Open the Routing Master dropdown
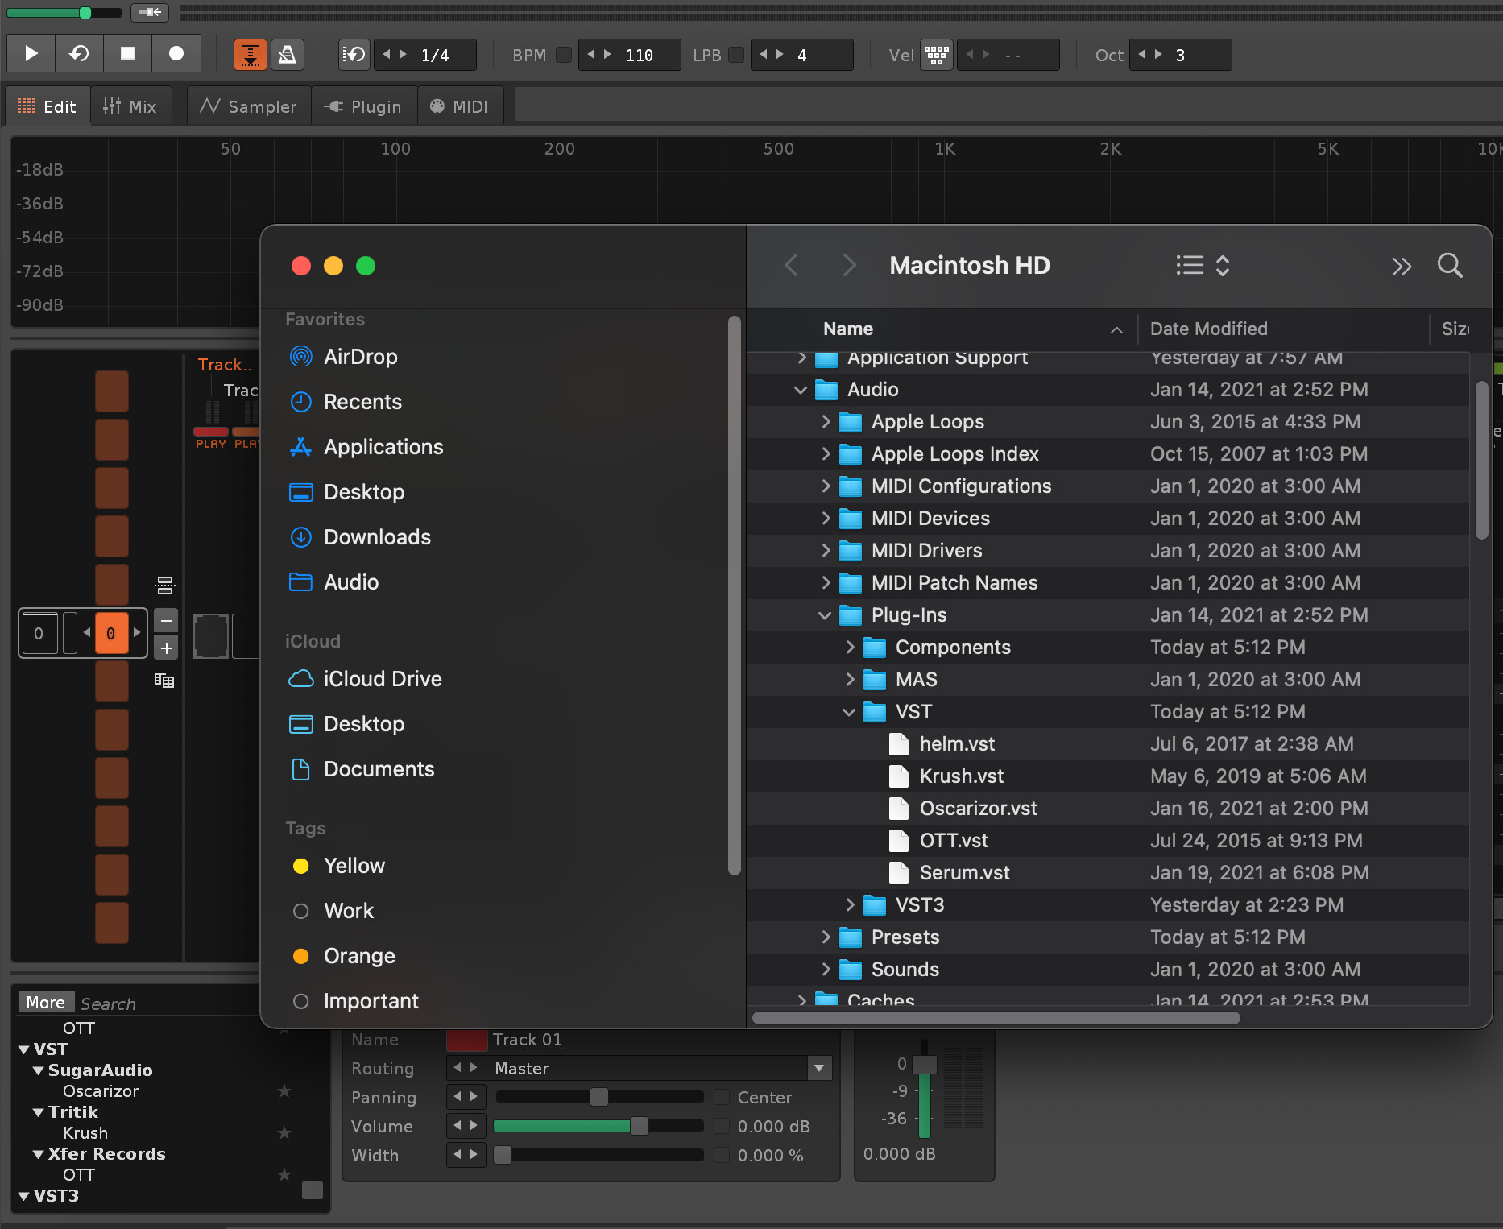1503x1229 pixels. tap(819, 1069)
